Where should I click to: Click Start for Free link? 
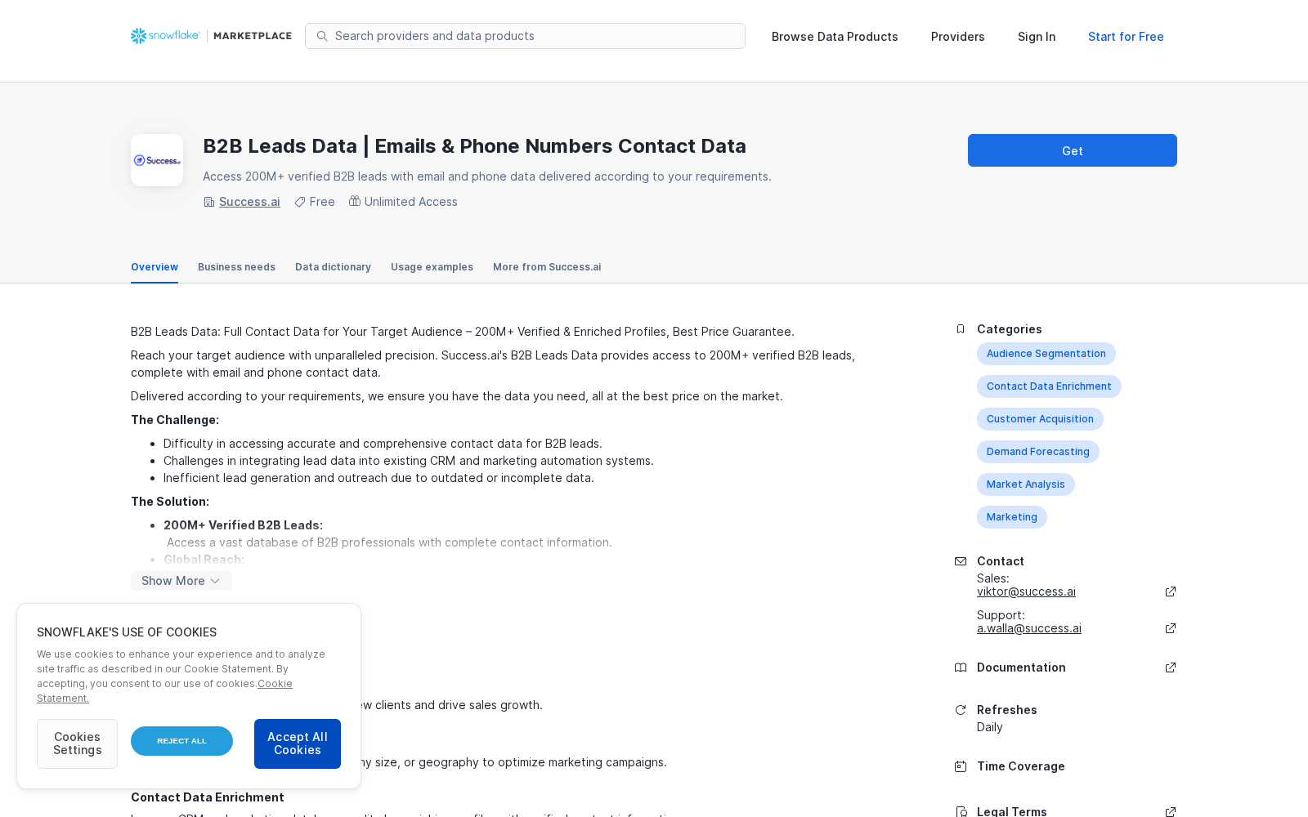[x=1126, y=37]
